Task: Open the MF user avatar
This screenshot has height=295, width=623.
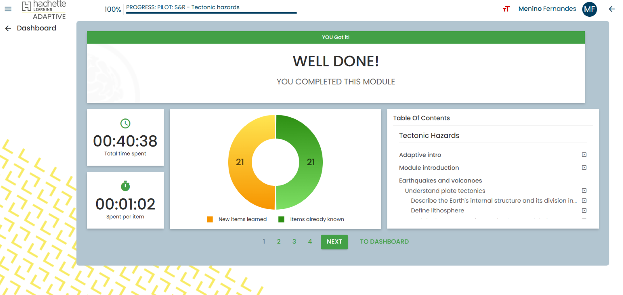Action: tap(589, 9)
